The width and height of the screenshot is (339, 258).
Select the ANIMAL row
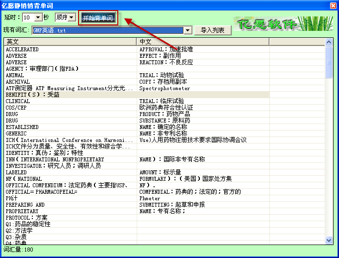[137, 75]
